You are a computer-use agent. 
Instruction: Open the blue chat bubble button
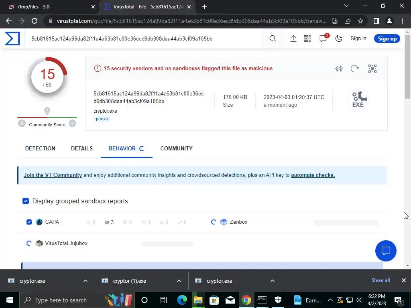point(386,251)
